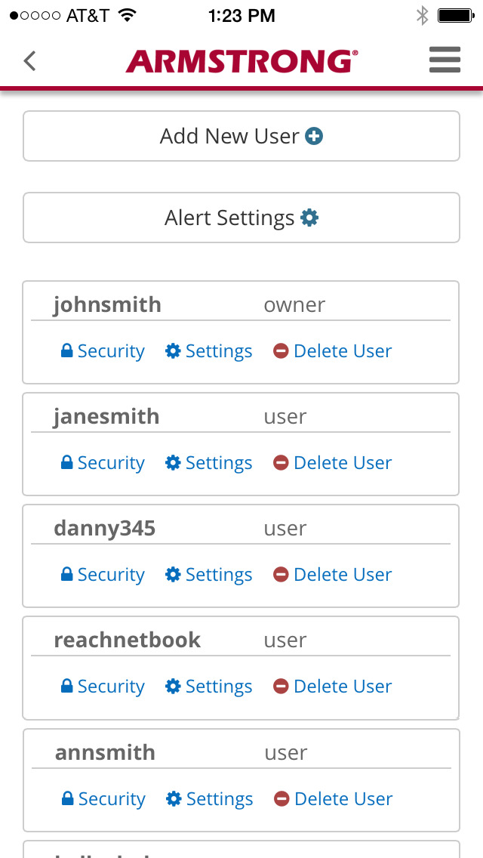
Task: Open Security for annsmith
Action: (x=111, y=799)
